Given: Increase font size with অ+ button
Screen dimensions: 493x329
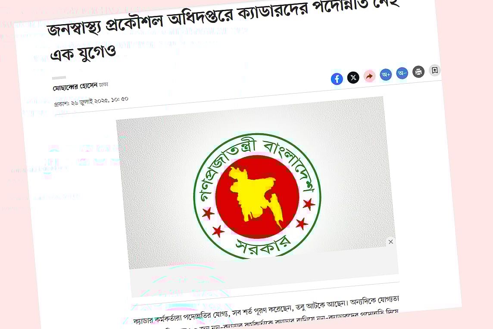Looking at the screenshot, I should coord(386,75).
